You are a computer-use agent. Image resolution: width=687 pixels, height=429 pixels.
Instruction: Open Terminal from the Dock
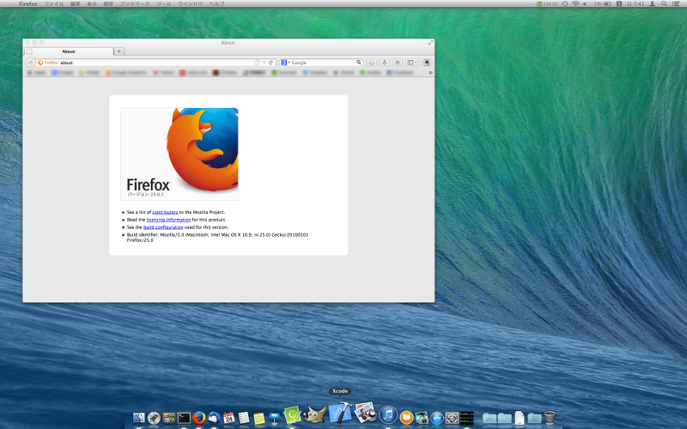pos(184,418)
